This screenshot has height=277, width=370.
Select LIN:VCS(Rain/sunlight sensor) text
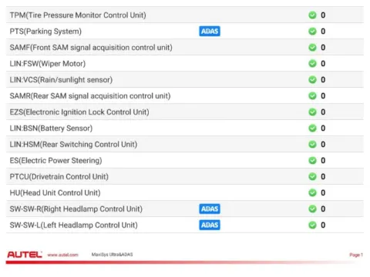click(61, 80)
